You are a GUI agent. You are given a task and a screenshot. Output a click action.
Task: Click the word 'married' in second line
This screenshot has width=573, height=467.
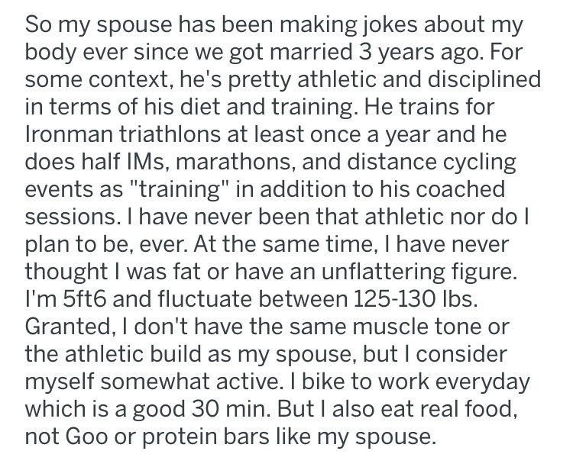point(311,52)
